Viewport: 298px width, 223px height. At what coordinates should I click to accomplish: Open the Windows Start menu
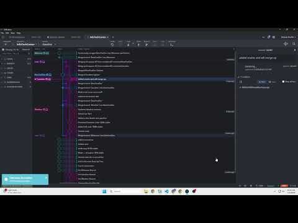(104, 191)
